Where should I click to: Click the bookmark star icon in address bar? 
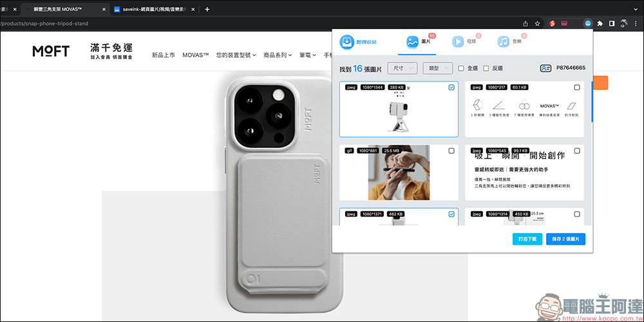click(538, 23)
